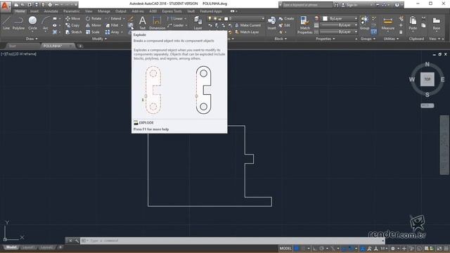Click the Plot print icon in quick access
450x253 pixels.
[x=50, y=5]
